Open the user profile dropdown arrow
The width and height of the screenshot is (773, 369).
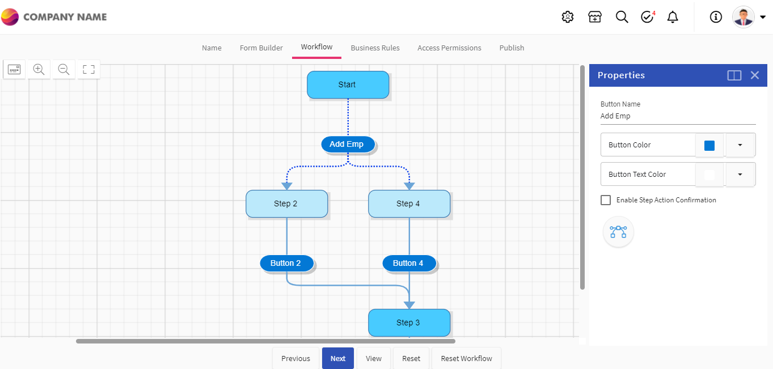point(763,18)
